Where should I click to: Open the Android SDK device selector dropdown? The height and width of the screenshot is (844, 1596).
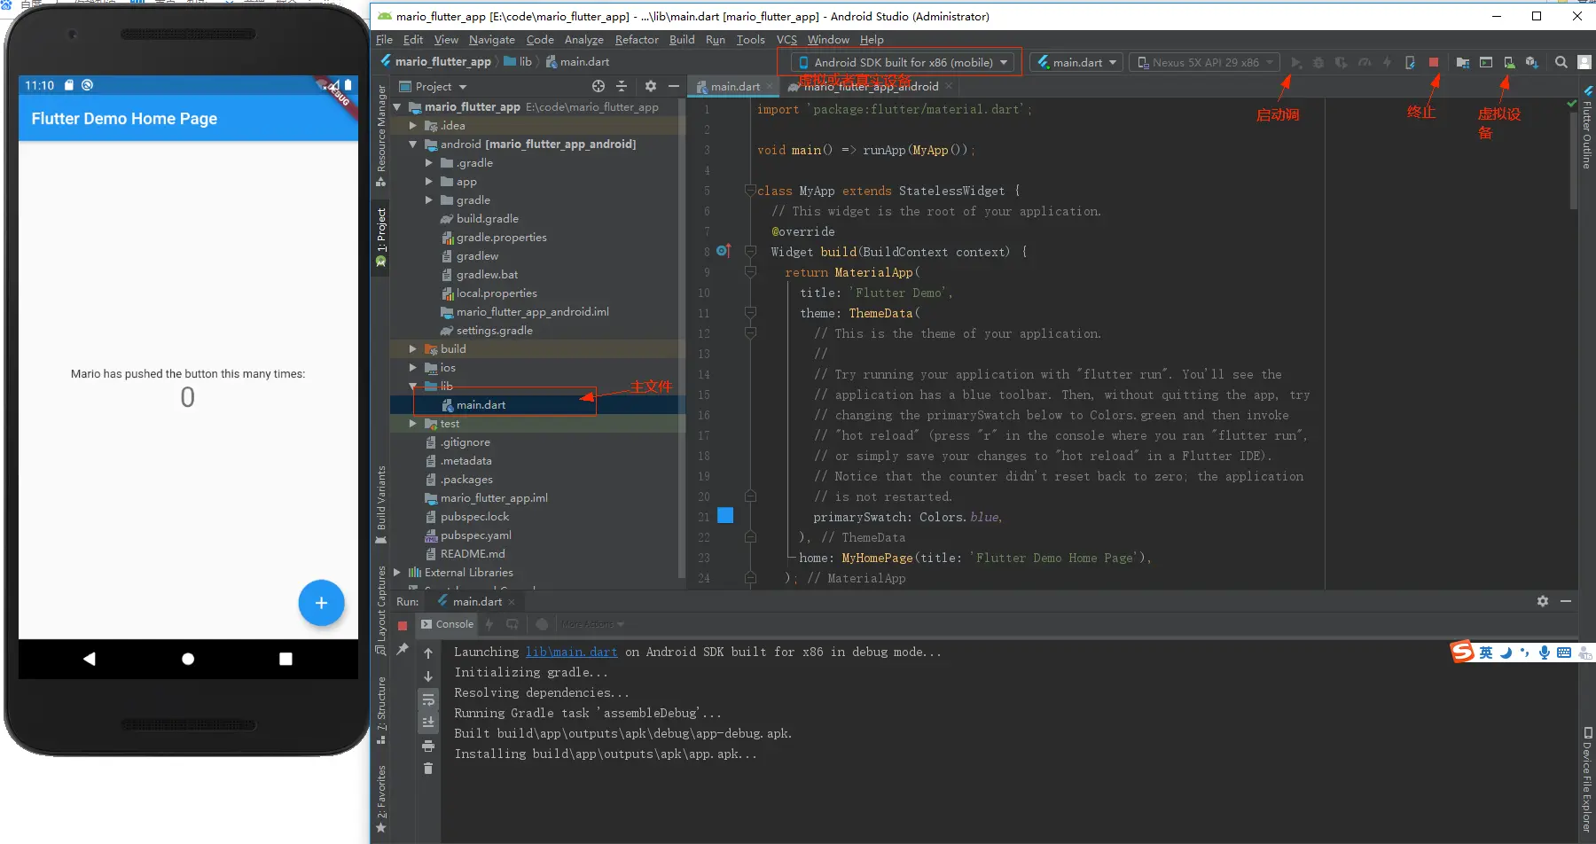pos(904,62)
